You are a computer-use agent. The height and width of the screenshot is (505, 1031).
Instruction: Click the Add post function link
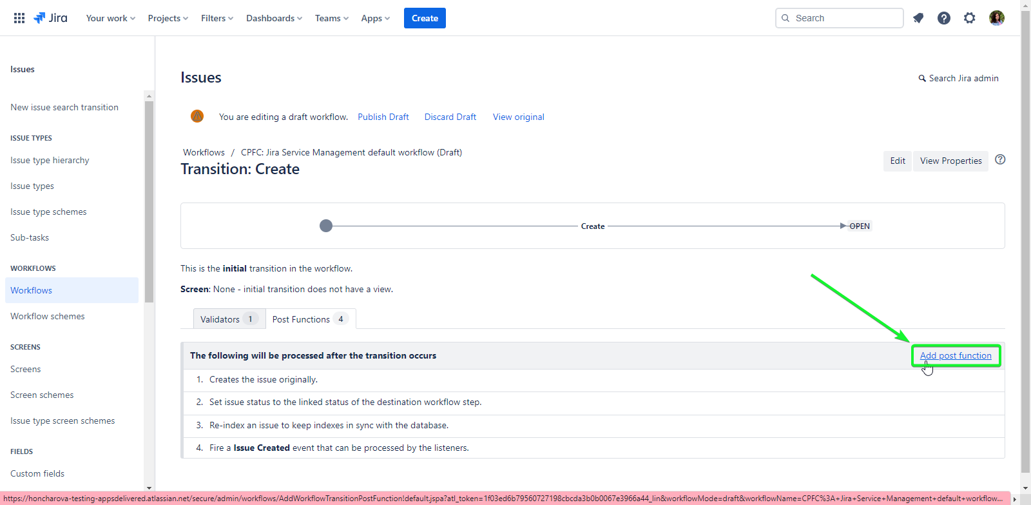click(x=956, y=355)
